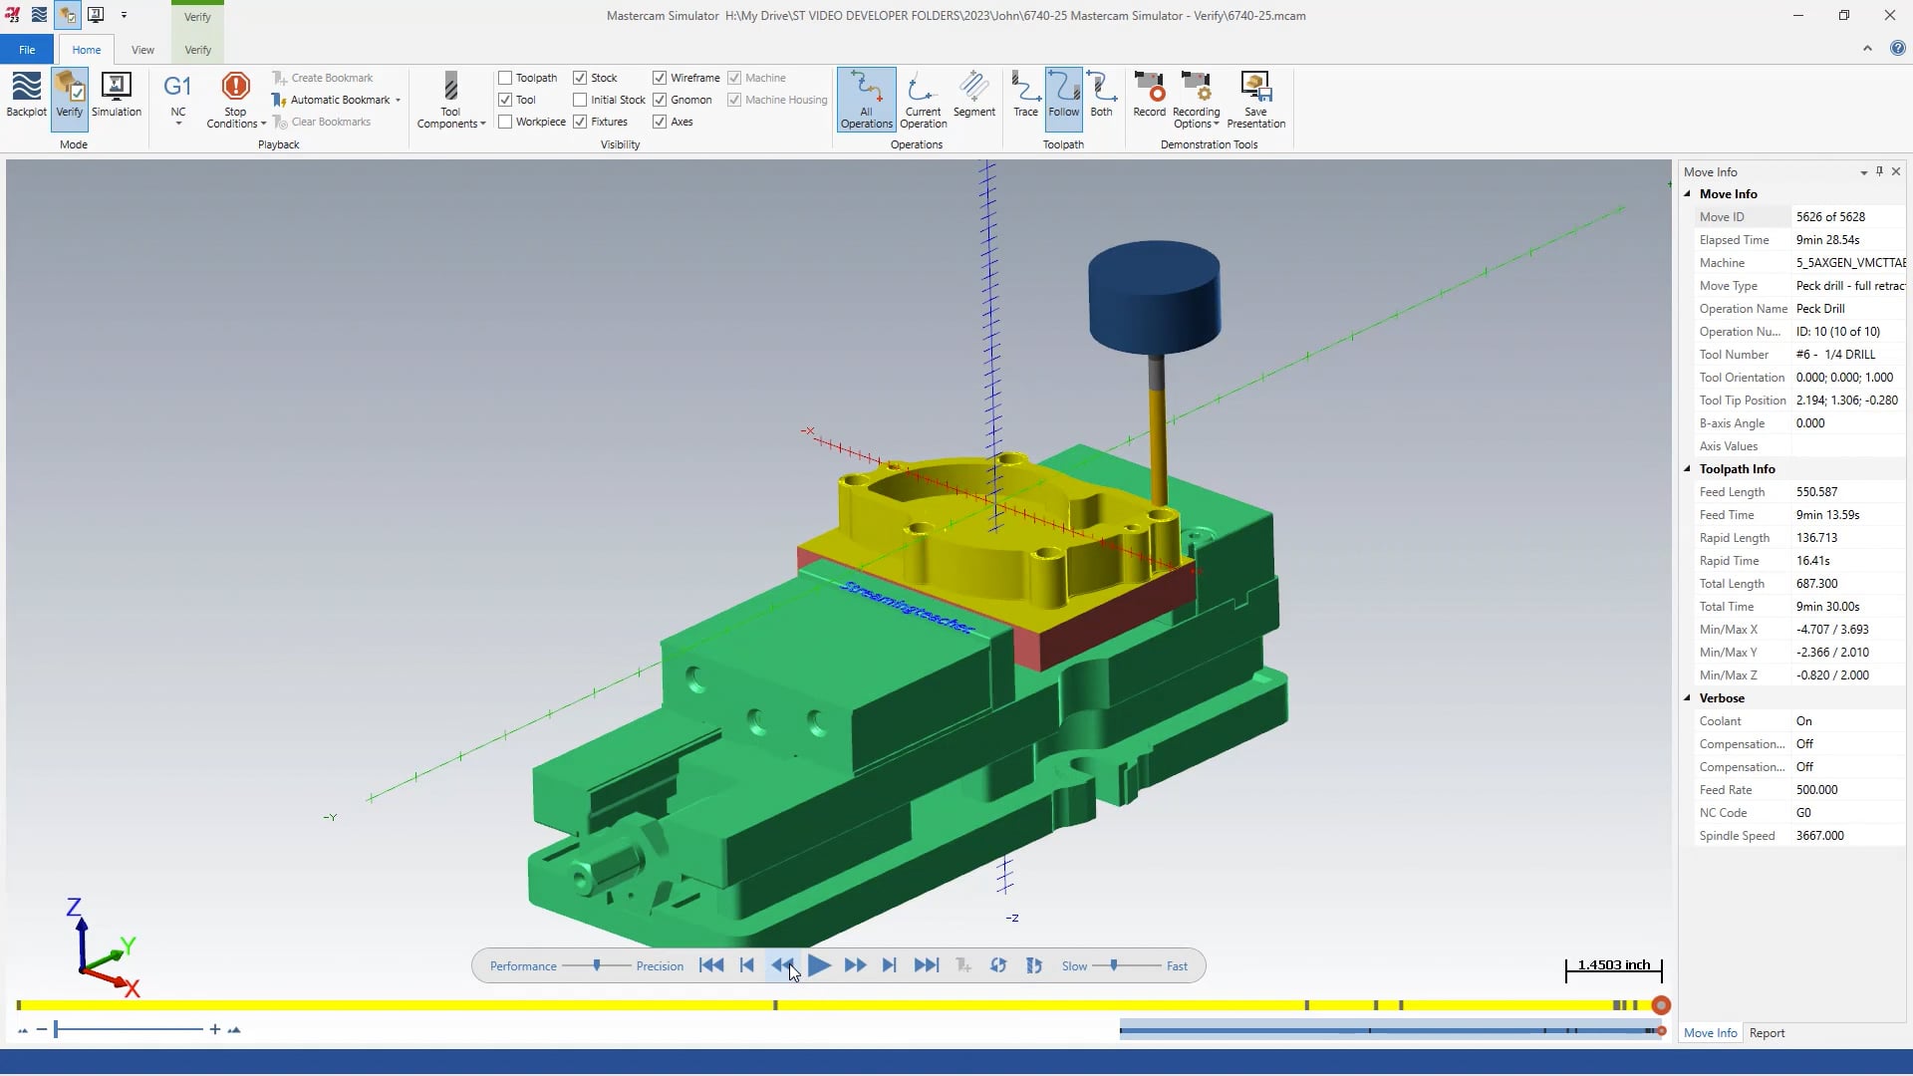Screen dimensions: 1913x1076
Task: Click the Verify tab in ribbon
Action: [195, 50]
